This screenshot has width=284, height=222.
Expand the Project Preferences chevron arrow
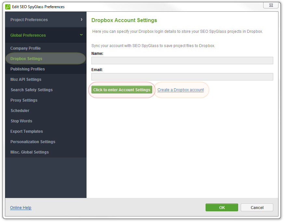[x=82, y=19]
